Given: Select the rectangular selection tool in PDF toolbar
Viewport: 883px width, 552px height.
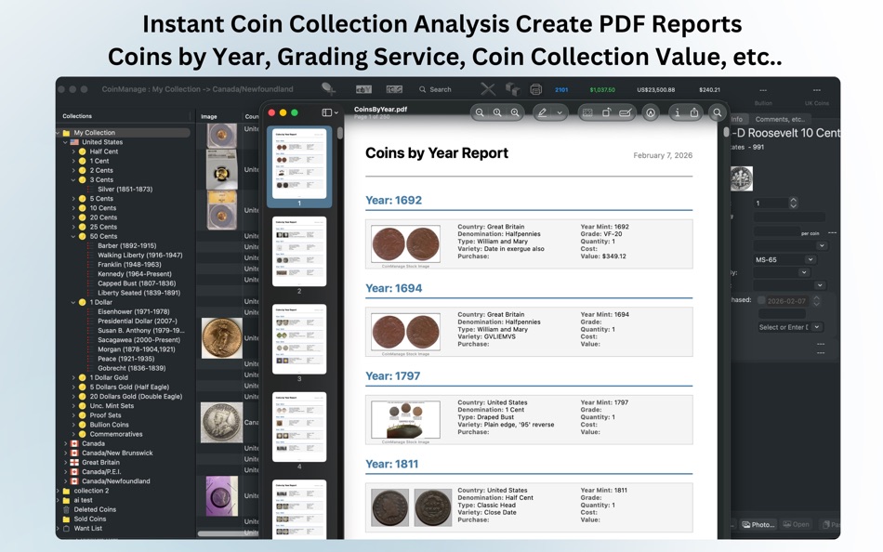Looking at the screenshot, I should coord(588,112).
